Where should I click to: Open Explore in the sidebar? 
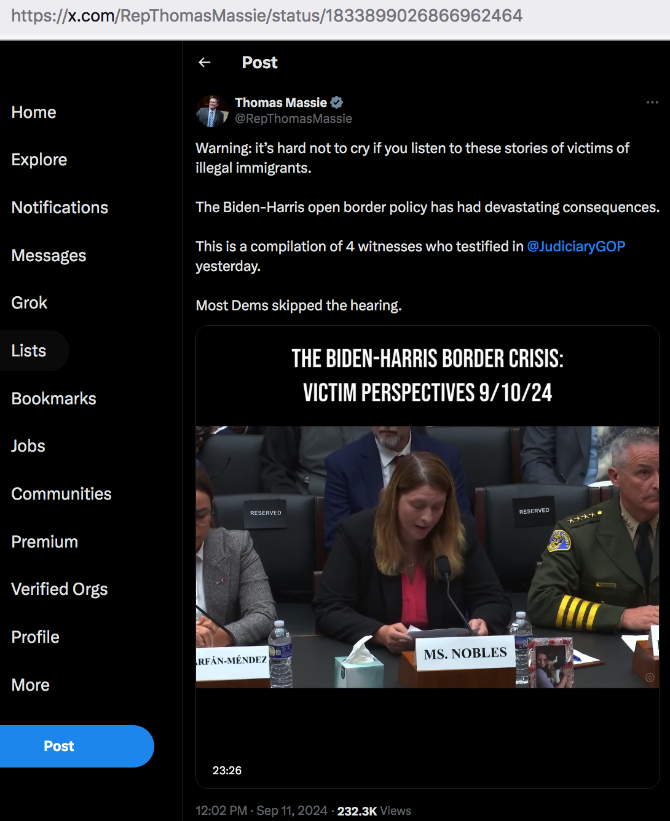39,160
